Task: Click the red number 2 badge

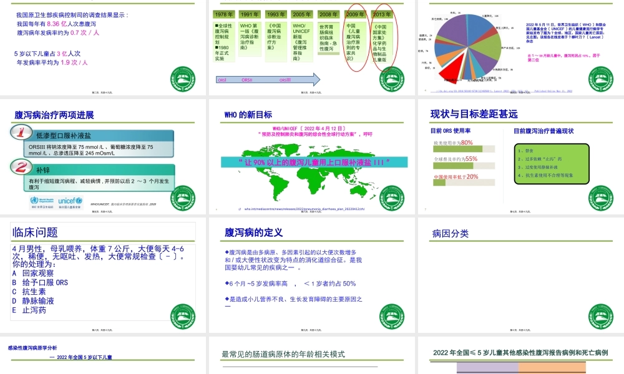Action: click(22, 167)
